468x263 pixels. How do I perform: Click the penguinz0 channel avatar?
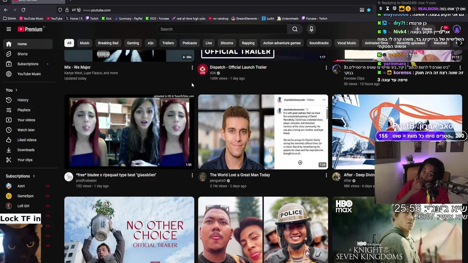point(203,177)
